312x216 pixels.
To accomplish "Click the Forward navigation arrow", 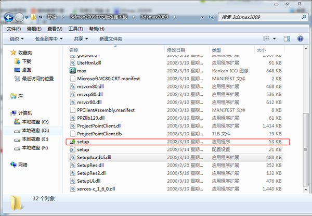I will click(x=19, y=17).
